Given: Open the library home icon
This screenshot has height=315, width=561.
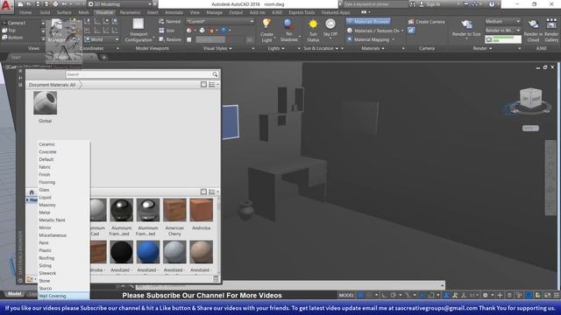Looking at the screenshot, I should pyautogui.click(x=32, y=192).
